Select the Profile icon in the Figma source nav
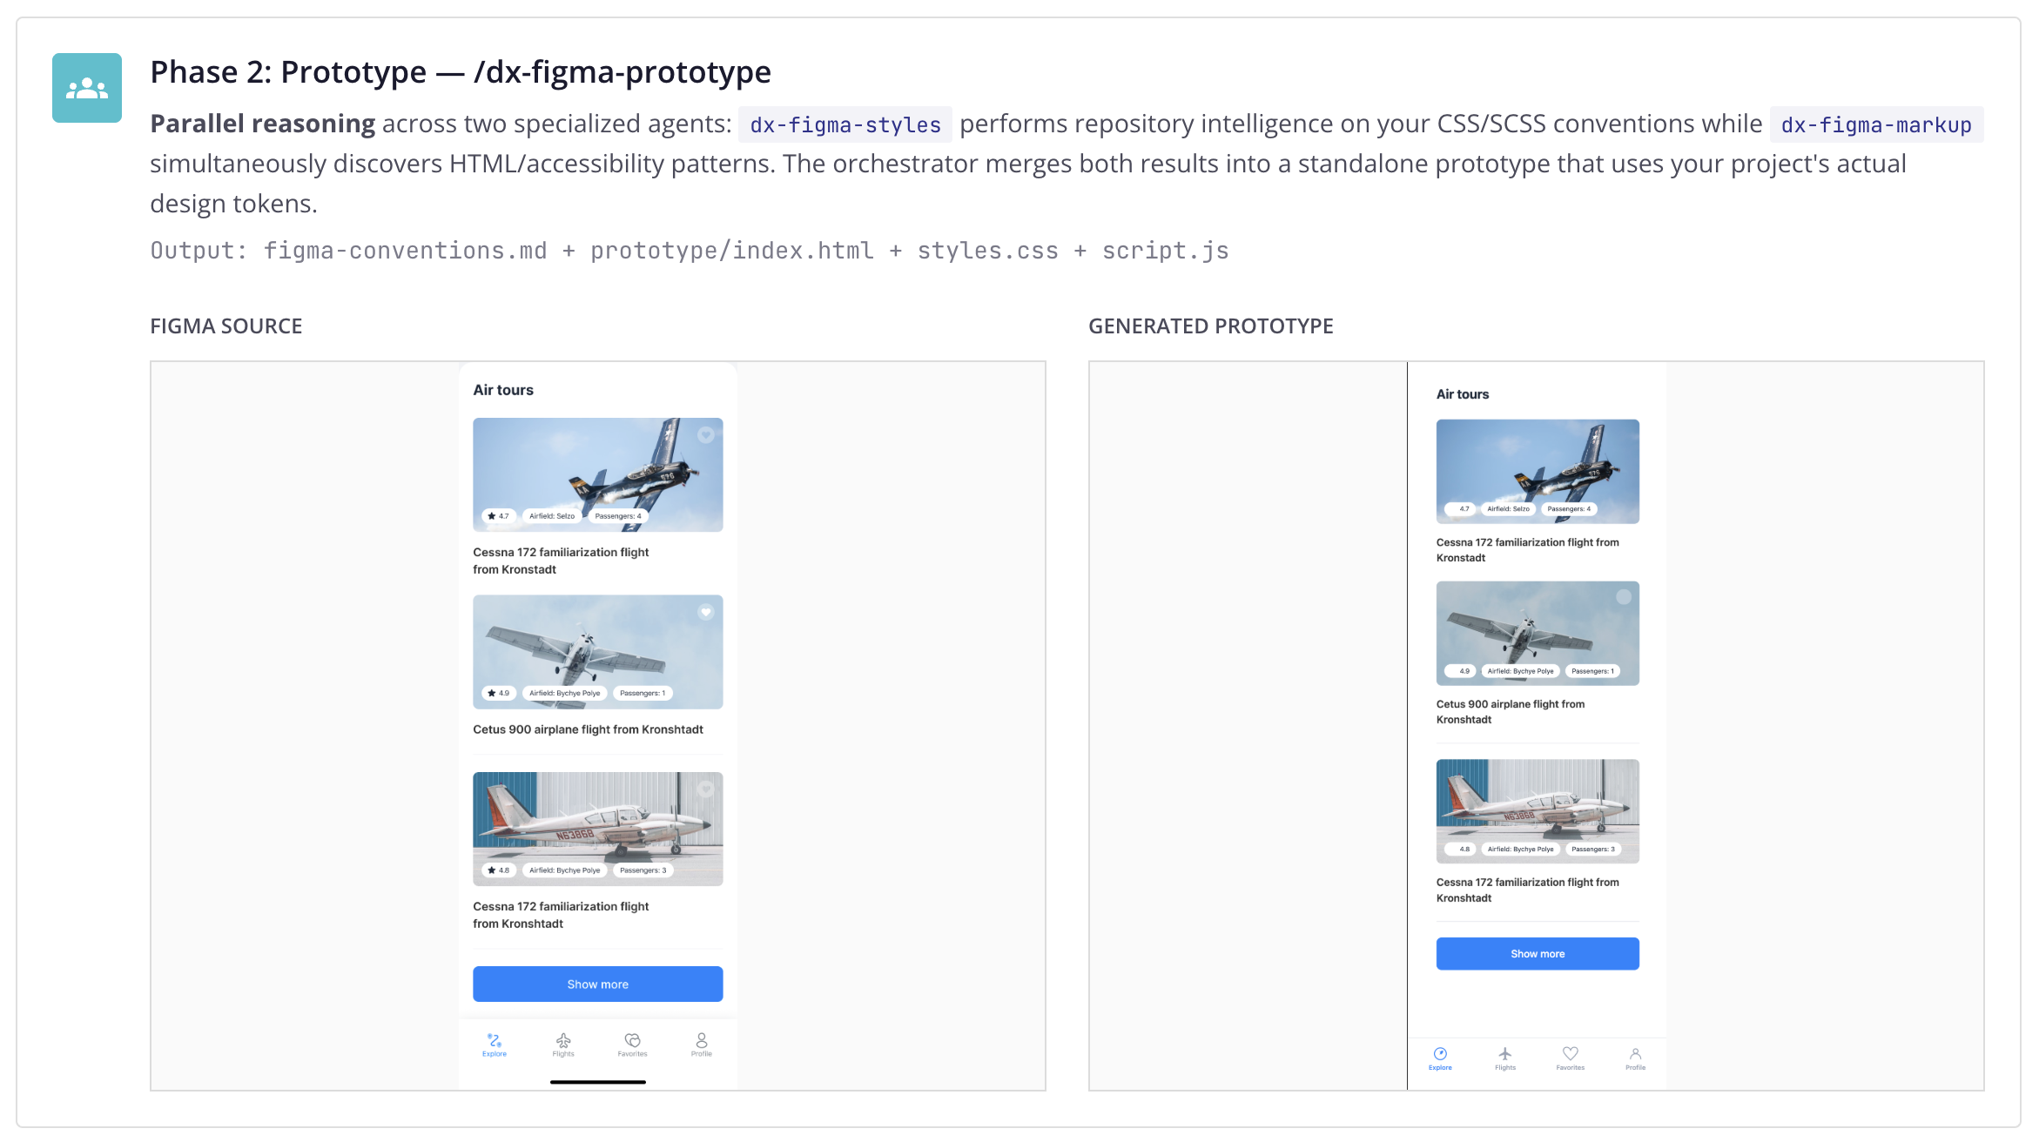This screenshot has height=1142, width=2039. (x=701, y=1040)
